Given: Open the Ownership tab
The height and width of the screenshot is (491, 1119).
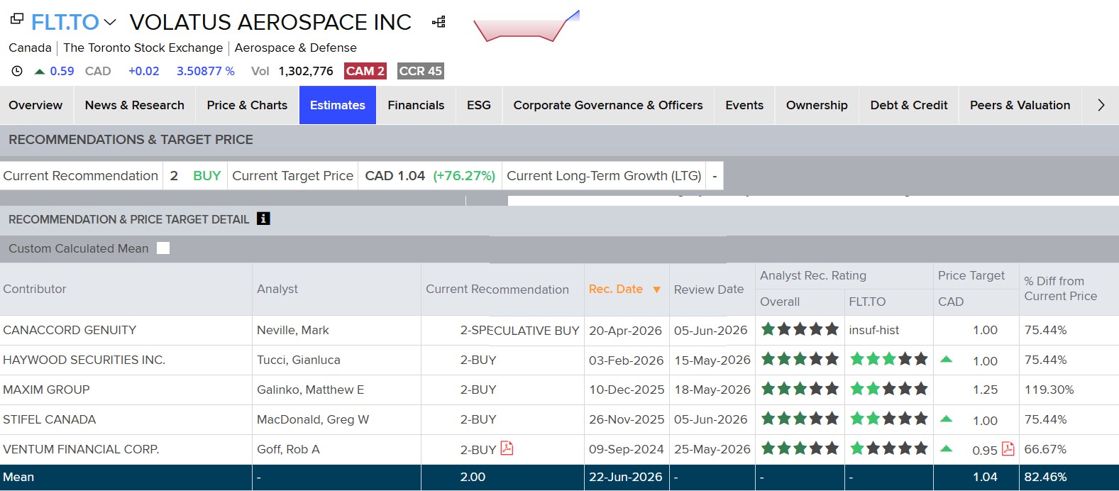Looking at the screenshot, I should coord(817,105).
